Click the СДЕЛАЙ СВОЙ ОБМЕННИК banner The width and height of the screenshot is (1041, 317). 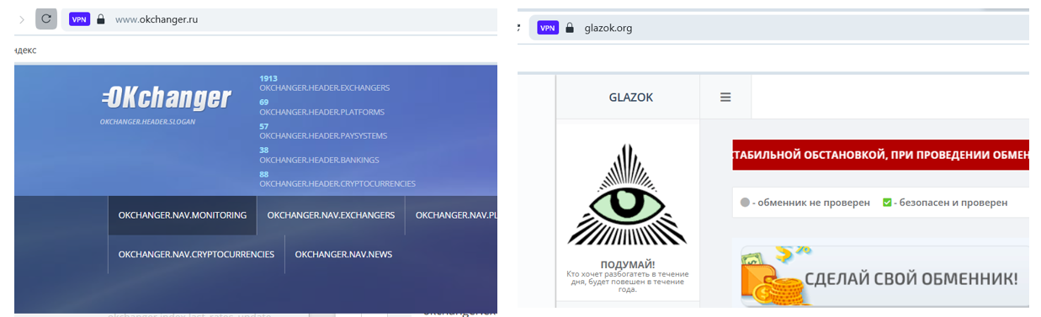tap(884, 277)
